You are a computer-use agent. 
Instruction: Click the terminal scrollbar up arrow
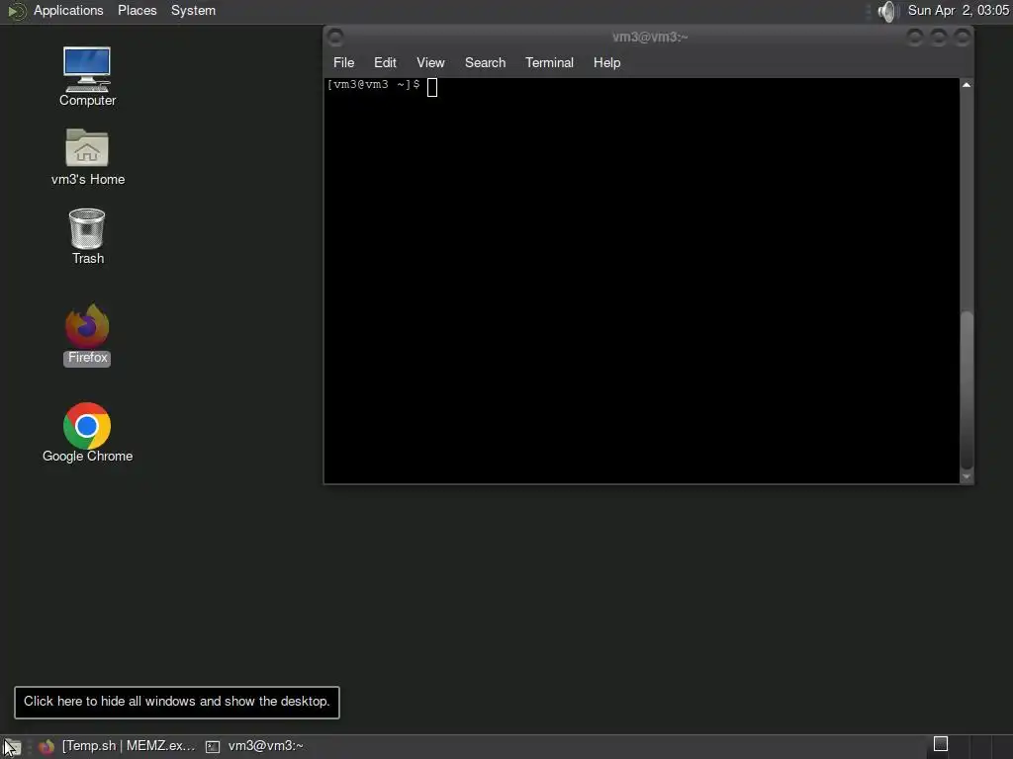967,85
